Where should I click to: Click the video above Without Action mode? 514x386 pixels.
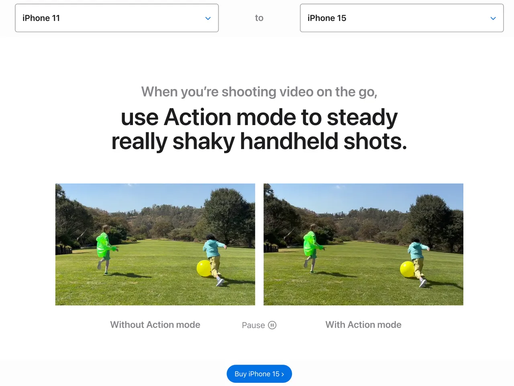tap(155, 244)
